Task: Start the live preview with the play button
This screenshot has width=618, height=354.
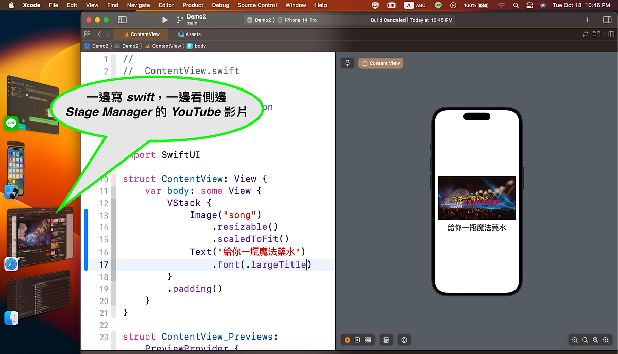Action: pyautogui.click(x=347, y=340)
